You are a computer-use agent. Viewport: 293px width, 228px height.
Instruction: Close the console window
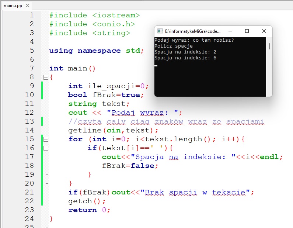pyautogui.click(x=264, y=31)
